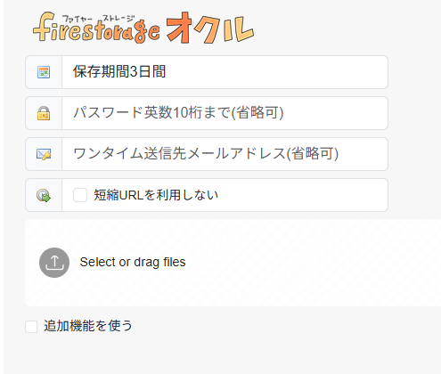Focus the パスワード英数10桁まで password field
This screenshot has width=441, height=374.
(x=225, y=113)
